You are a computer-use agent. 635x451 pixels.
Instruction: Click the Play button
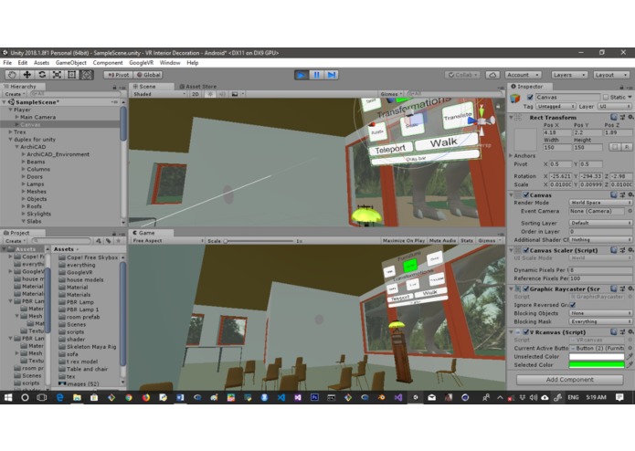[302, 75]
